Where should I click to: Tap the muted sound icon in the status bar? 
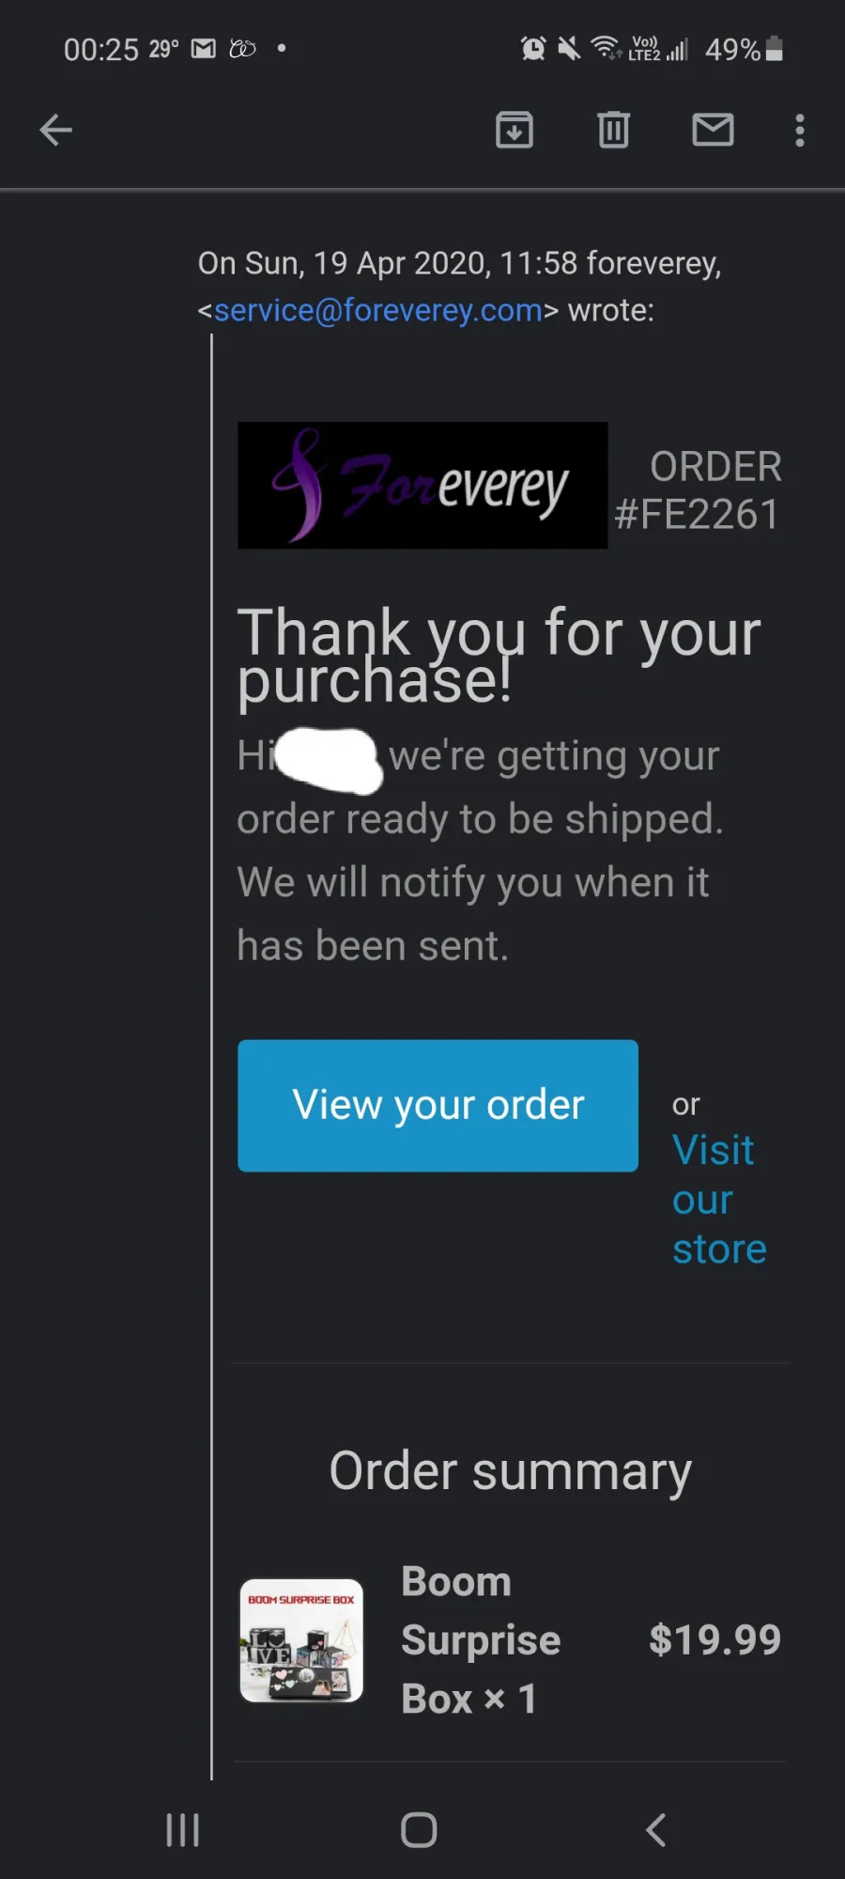click(x=569, y=48)
